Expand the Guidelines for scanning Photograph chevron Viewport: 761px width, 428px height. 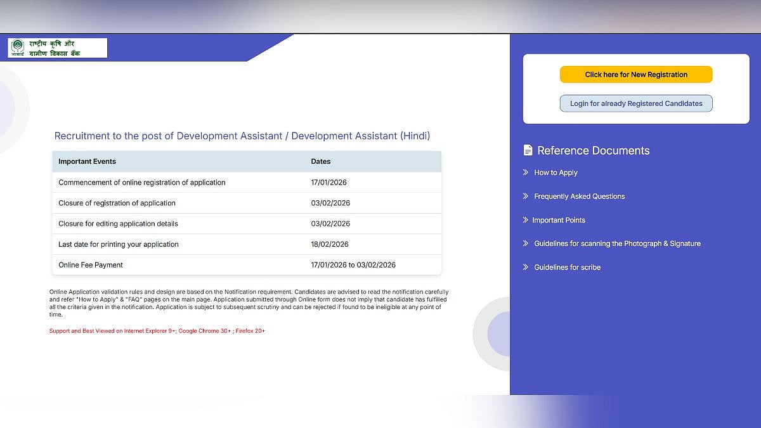526,243
